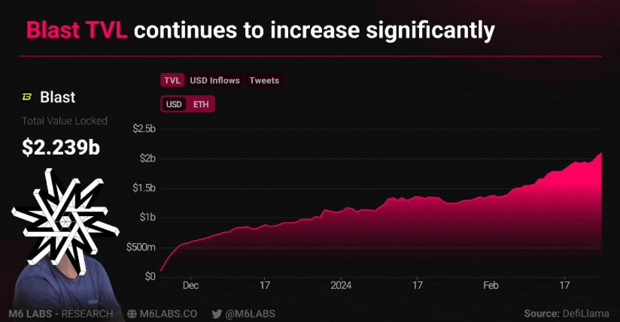620x322 pixels.
Task: Select the TVL chart tab
Action: pos(172,80)
